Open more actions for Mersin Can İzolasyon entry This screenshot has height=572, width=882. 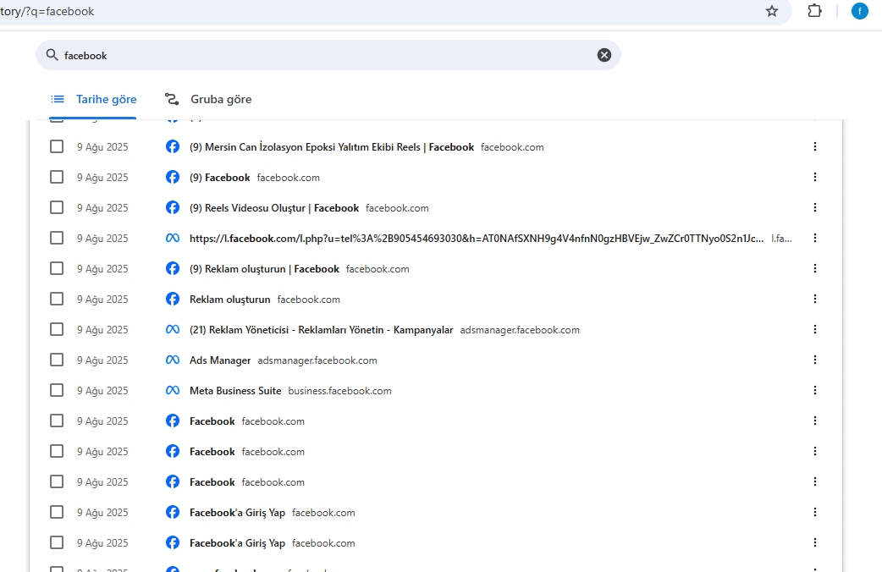[x=814, y=146]
